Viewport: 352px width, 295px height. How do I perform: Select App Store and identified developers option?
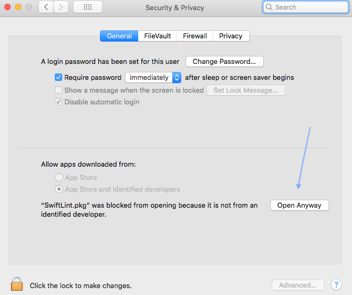[x=59, y=189]
